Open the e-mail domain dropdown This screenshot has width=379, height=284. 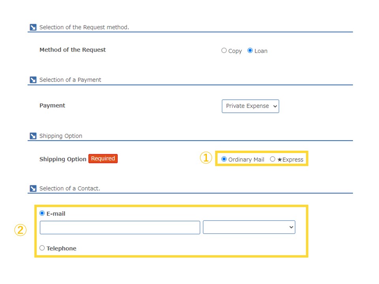coord(249,227)
